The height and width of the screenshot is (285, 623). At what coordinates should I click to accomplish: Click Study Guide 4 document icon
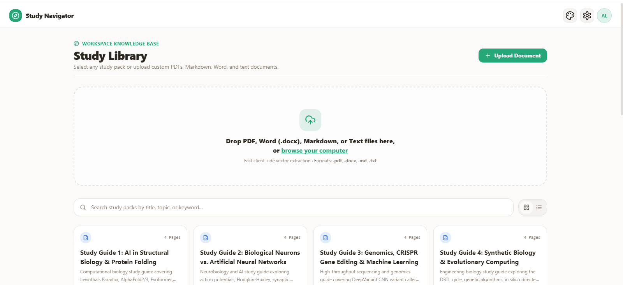click(445, 238)
